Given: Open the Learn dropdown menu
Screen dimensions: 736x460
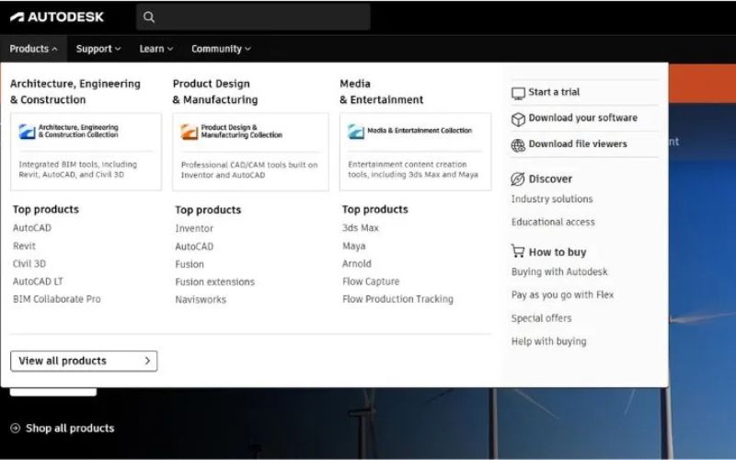Looking at the screenshot, I should [x=155, y=49].
